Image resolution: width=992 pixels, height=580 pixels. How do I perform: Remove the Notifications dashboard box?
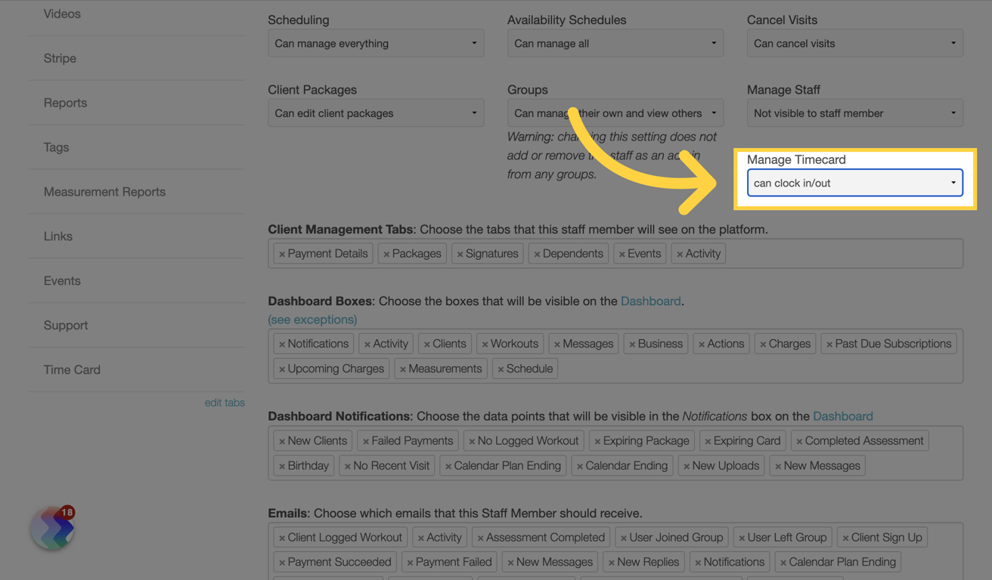[283, 343]
